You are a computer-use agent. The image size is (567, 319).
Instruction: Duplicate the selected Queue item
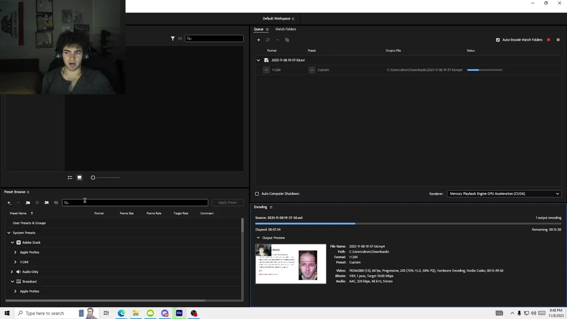(x=287, y=40)
